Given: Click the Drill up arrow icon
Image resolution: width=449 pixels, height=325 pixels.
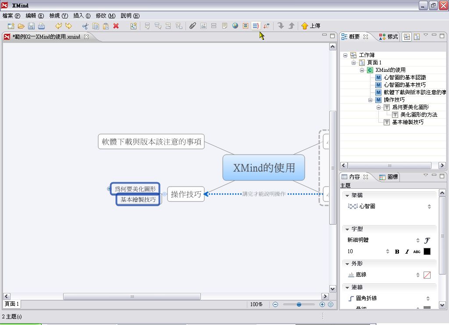Looking at the screenshot, I should point(291,26).
